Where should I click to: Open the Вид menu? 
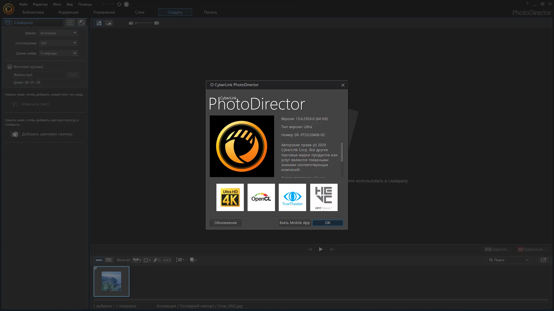point(70,4)
